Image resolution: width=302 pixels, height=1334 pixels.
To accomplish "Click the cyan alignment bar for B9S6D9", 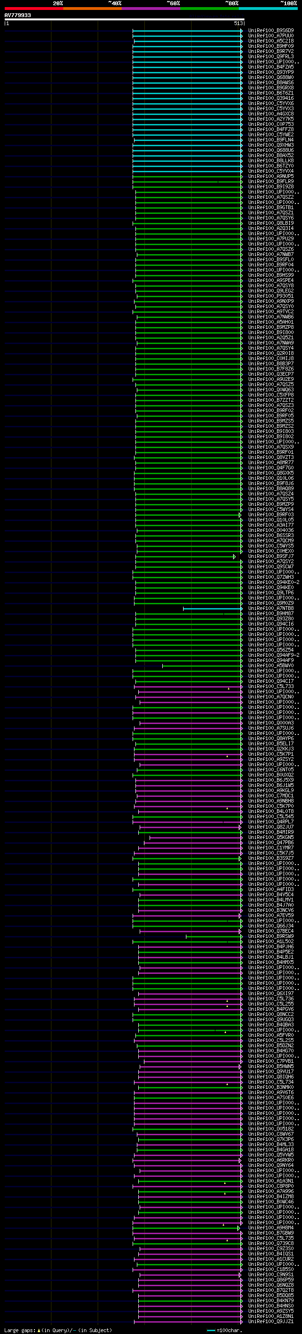I will coord(187,31).
